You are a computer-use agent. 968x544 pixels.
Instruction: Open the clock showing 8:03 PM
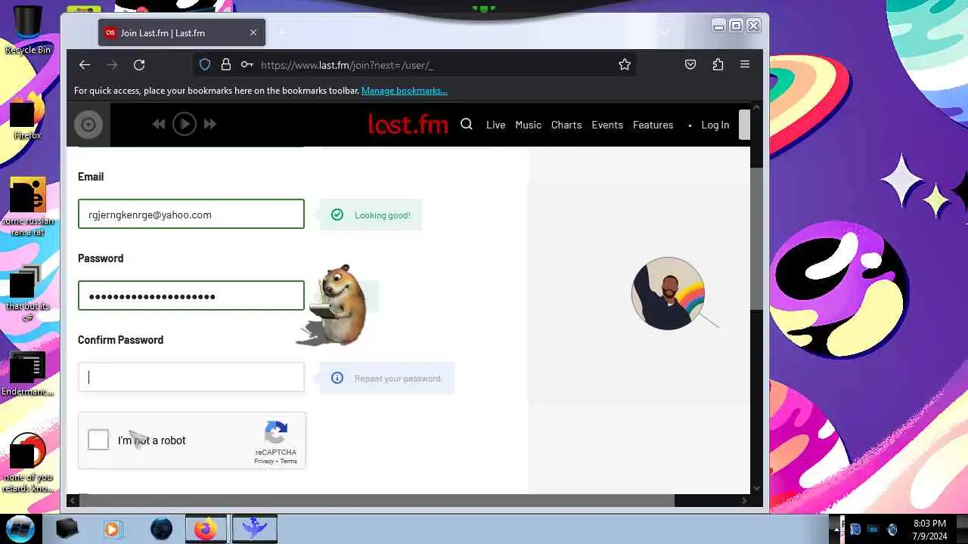(929, 530)
